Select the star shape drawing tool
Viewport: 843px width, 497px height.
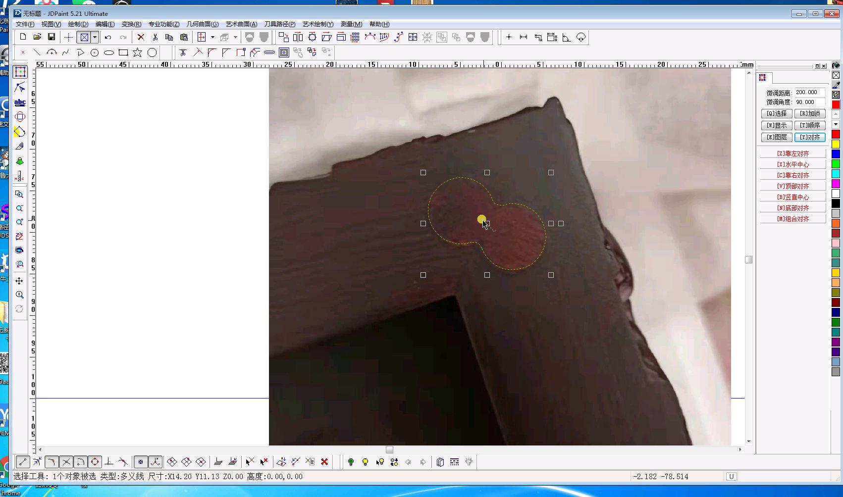[x=137, y=52]
